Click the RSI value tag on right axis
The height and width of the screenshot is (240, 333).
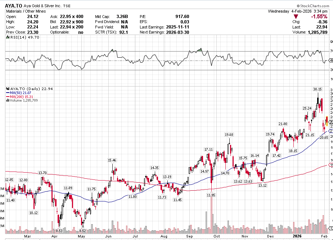click(x=331, y=61)
